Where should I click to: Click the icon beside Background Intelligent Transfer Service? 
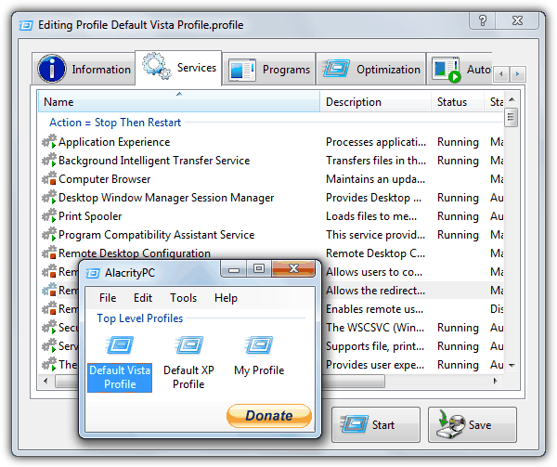[49, 161]
